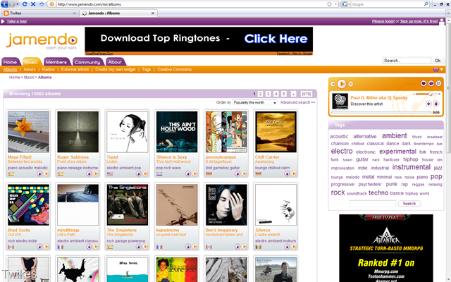
Task: Skip to previous track in player
Action: coord(333,84)
